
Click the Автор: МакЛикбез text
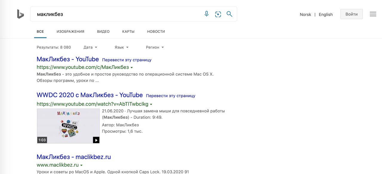(x=120, y=125)
